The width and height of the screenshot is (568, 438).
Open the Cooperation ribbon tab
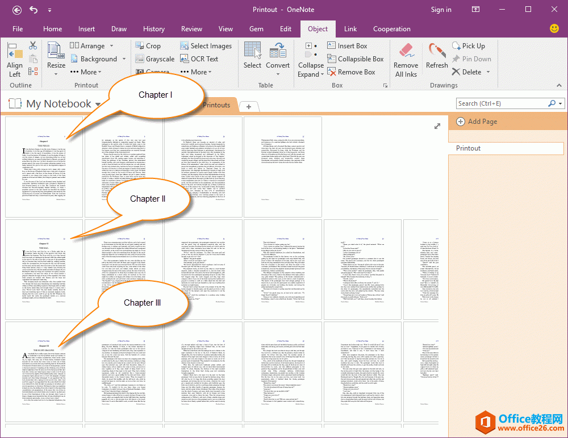click(391, 29)
